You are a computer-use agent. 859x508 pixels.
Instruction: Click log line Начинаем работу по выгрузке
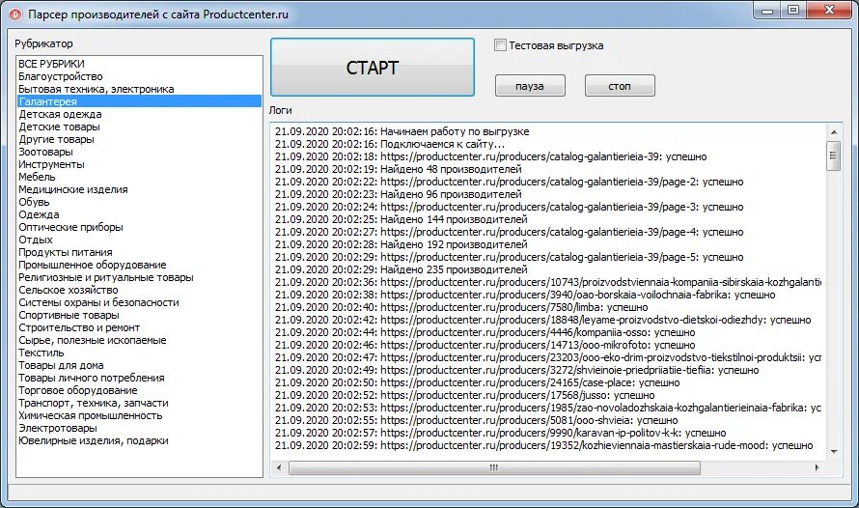[402, 131]
